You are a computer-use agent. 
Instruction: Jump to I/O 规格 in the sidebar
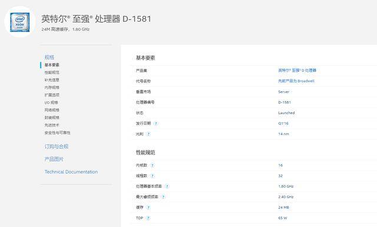(x=51, y=102)
